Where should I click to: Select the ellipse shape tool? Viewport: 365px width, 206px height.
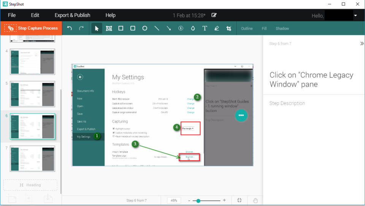(144, 29)
